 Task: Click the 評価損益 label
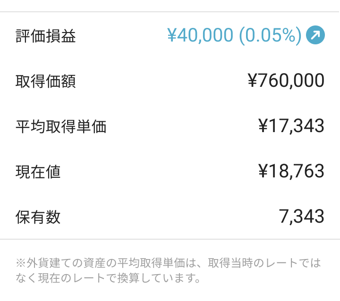coord(45,36)
